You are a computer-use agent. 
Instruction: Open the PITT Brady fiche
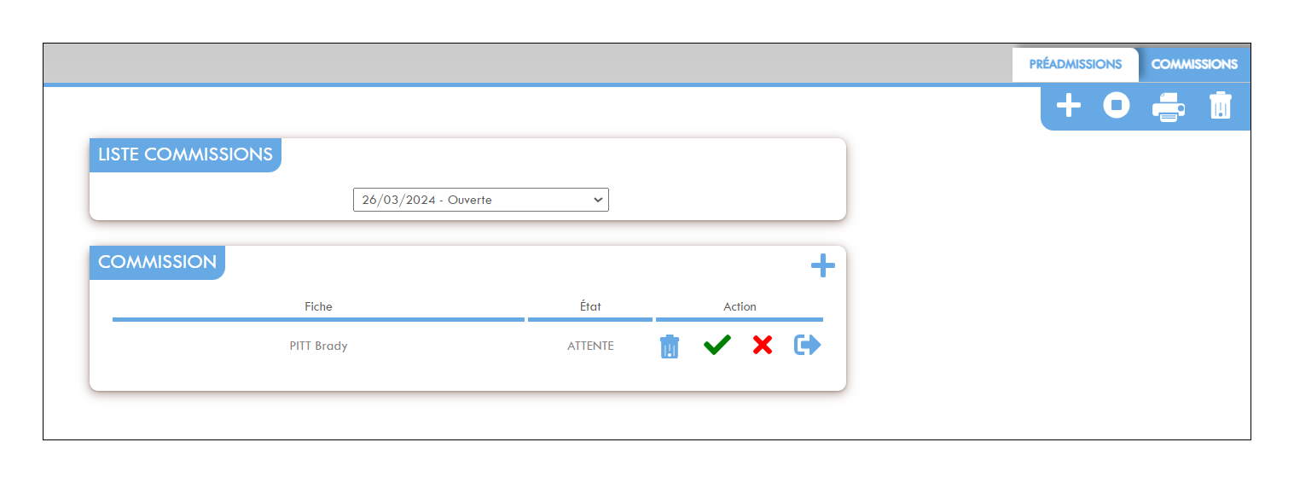318,346
